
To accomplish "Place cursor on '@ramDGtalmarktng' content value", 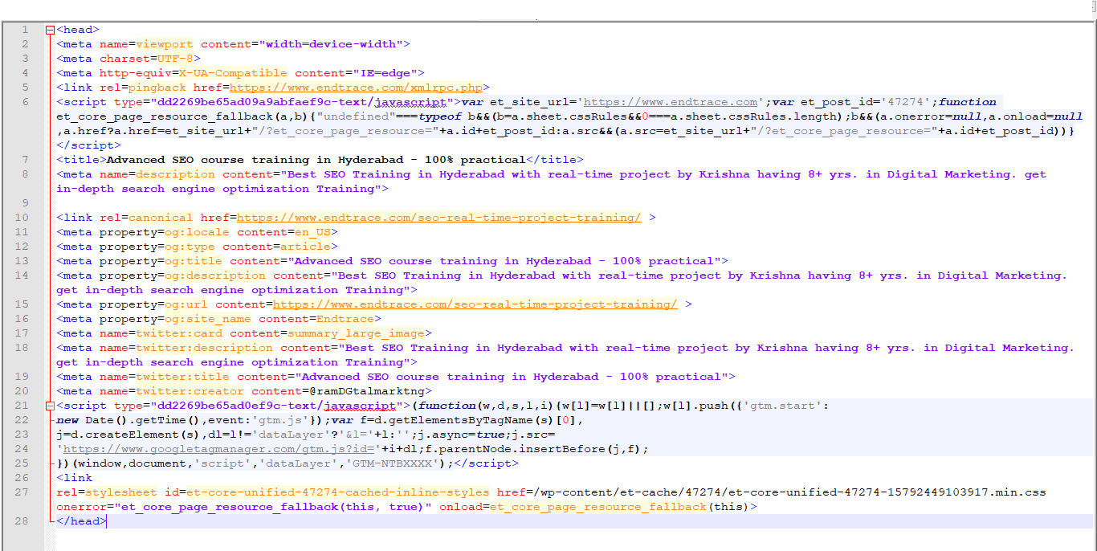I will coord(367,391).
